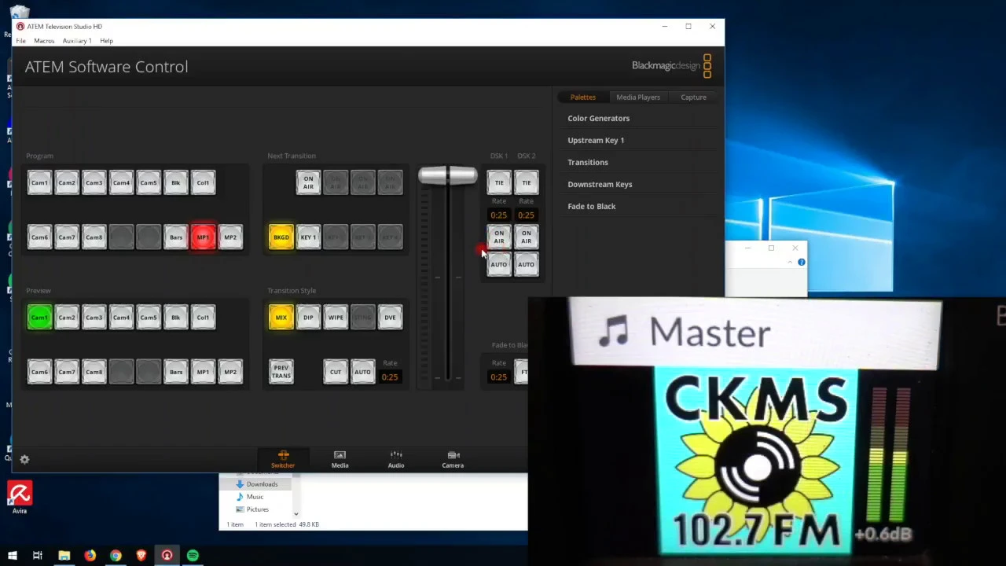The width and height of the screenshot is (1006, 566).
Task: Launch Firefox from taskbar
Action: [90, 556]
